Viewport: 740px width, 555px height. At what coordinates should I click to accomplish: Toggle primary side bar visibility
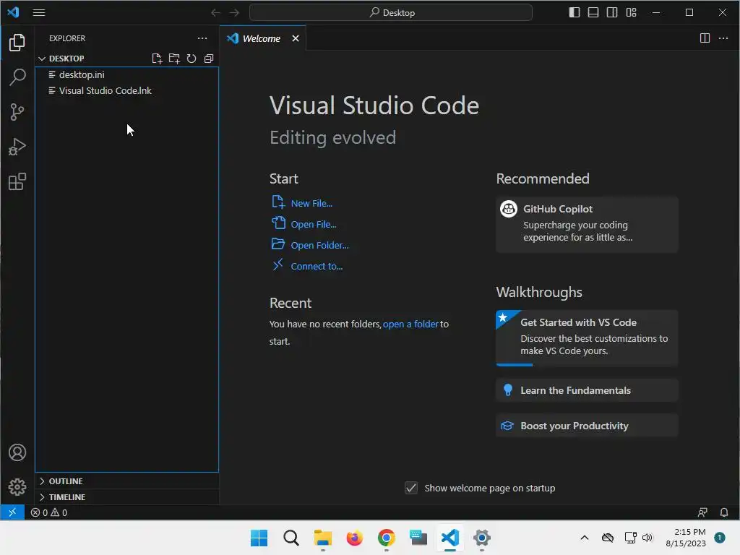(x=575, y=13)
